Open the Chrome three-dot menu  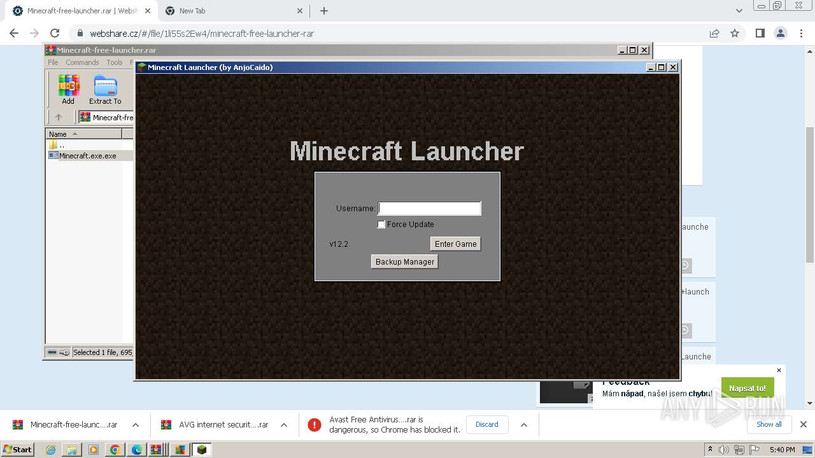pyautogui.click(x=801, y=33)
